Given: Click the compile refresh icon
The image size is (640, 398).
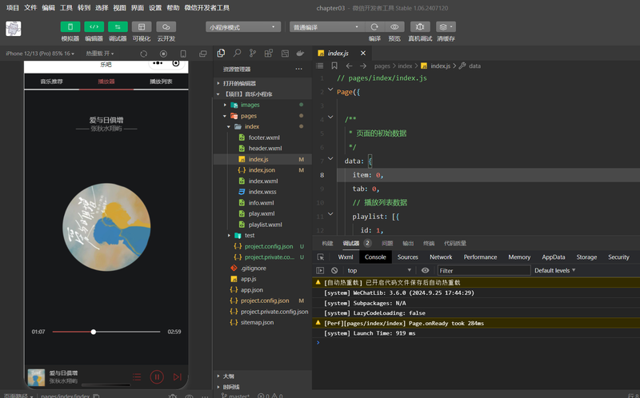Looking at the screenshot, I should point(374,27).
